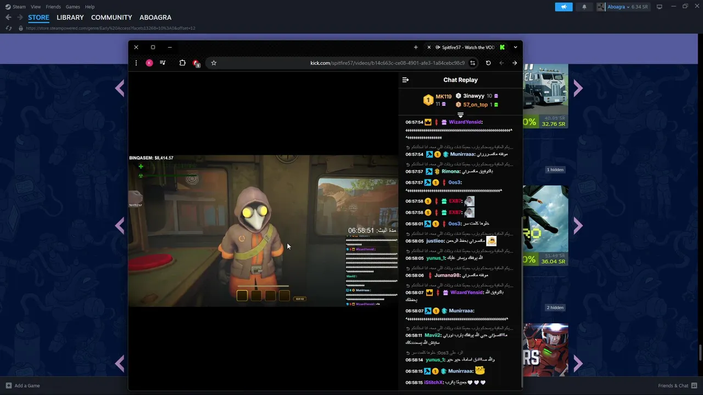This screenshot has height=395, width=703.
Task: Click bottom carousel left arrow in Steam
Action: [120, 363]
